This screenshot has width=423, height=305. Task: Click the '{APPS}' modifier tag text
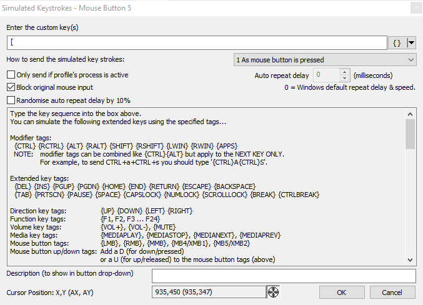227,146
